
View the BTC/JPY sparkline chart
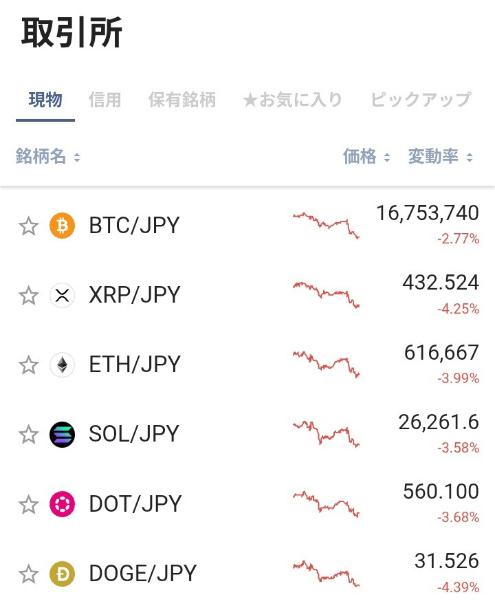326,225
